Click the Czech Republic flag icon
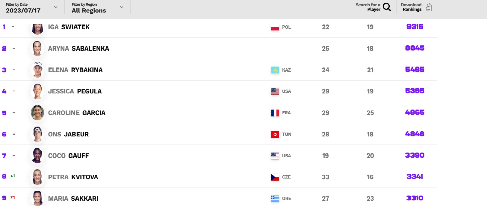Viewport: 487px width, 206px height. 275,177
